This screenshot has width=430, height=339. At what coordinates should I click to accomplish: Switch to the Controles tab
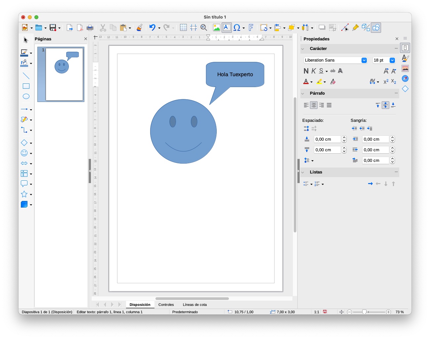coord(166,305)
